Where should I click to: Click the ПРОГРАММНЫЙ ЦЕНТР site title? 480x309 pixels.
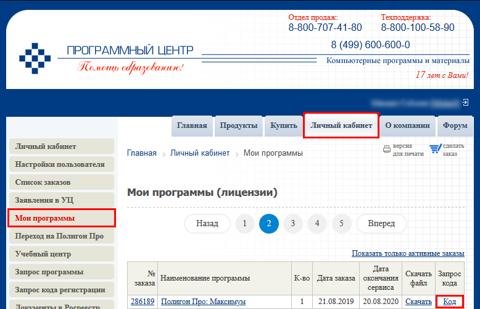pos(130,50)
